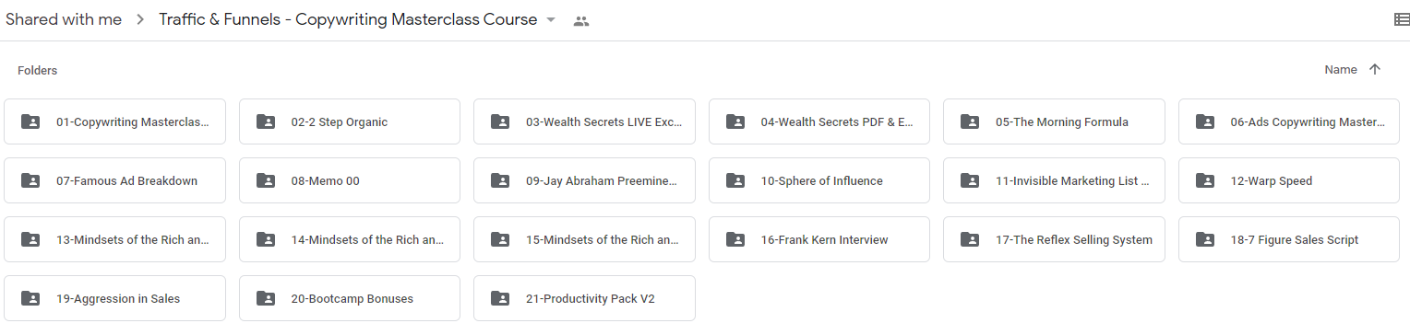This screenshot has height=335, width=1410.
Task: Click shared folder icon of 12-Warp Speed
Action: [x=1205, y=180]
